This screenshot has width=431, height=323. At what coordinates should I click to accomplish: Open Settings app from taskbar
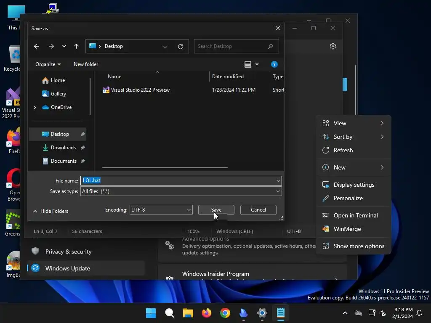coord(262,313)
